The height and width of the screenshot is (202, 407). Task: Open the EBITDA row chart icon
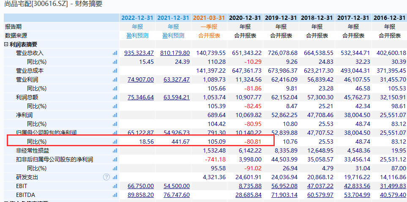click(x=115, y=195)
